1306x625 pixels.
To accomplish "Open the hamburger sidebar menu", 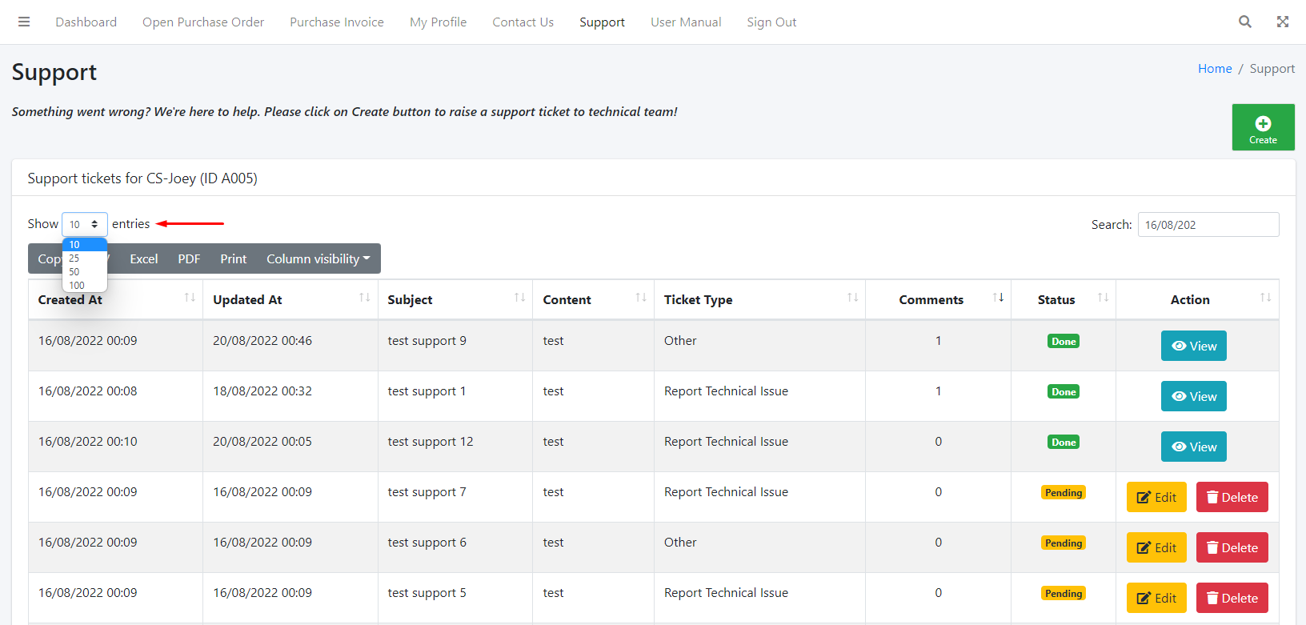I will click(24, 22).
